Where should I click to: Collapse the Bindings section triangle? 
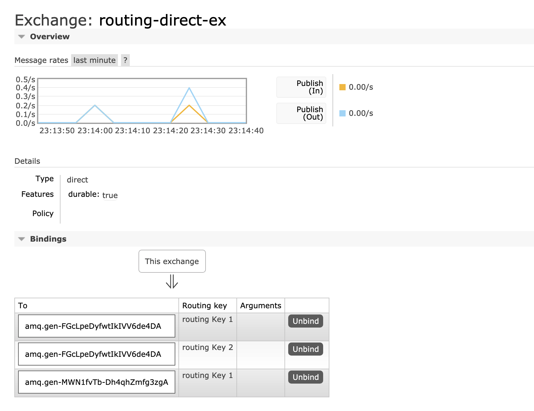pyautogui.click(x=22, y=239)
